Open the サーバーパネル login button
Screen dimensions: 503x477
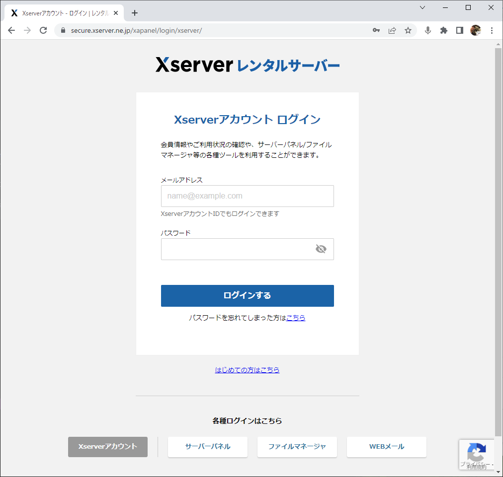pyautogui.click(x=208, y=447)
